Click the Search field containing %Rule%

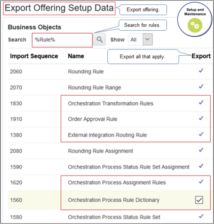click(62, 40)
